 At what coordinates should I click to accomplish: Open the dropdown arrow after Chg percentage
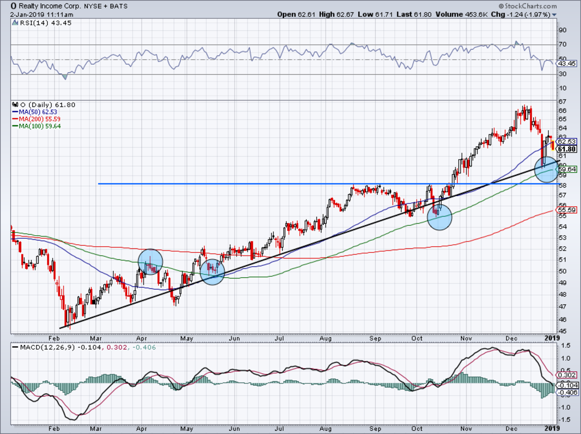[554, 15]
